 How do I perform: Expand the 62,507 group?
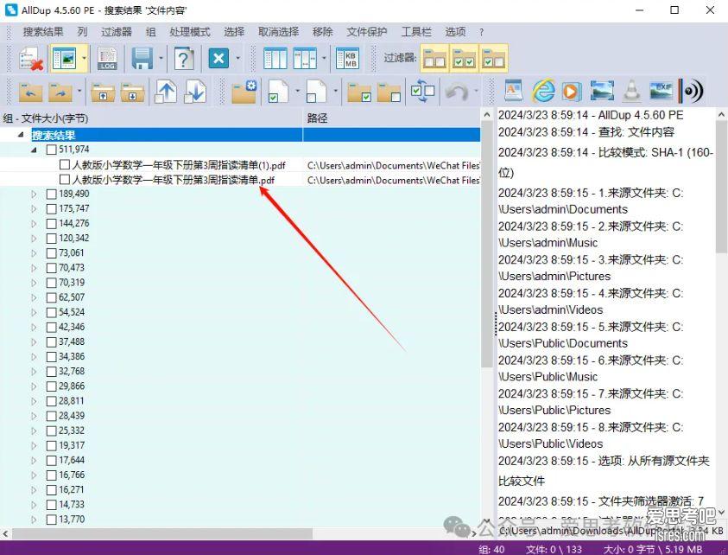34,297
